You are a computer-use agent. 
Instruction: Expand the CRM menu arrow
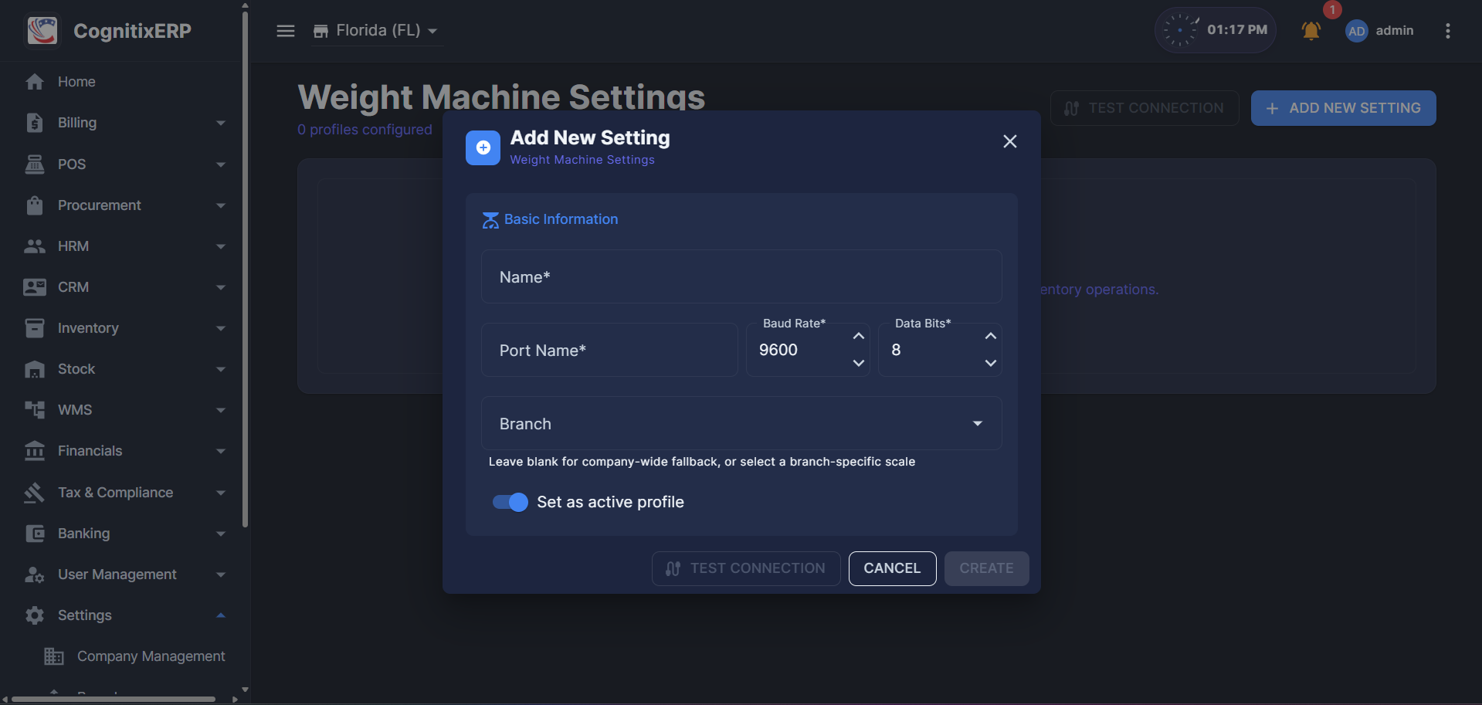(221, 287)
